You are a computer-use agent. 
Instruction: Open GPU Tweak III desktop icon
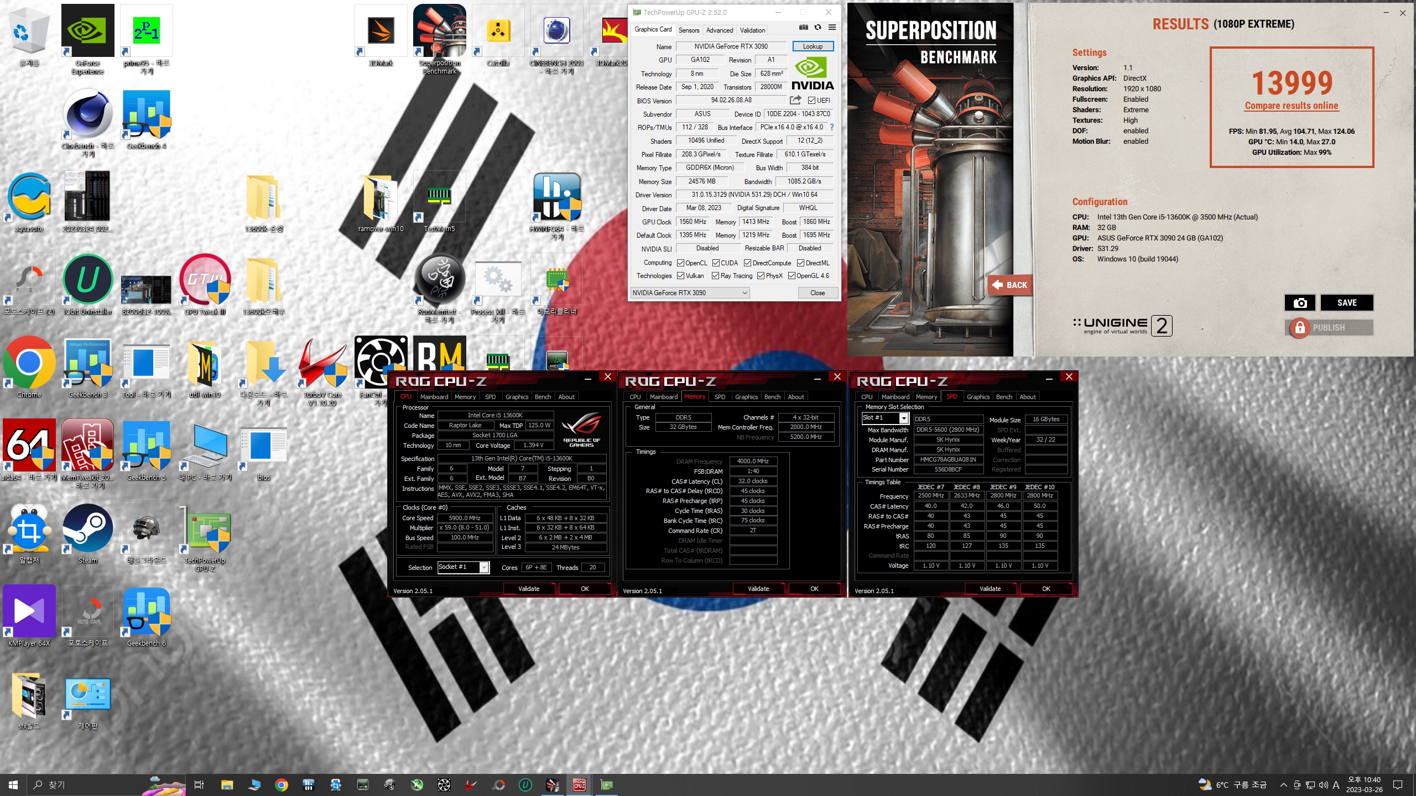(x=205, y=285)
